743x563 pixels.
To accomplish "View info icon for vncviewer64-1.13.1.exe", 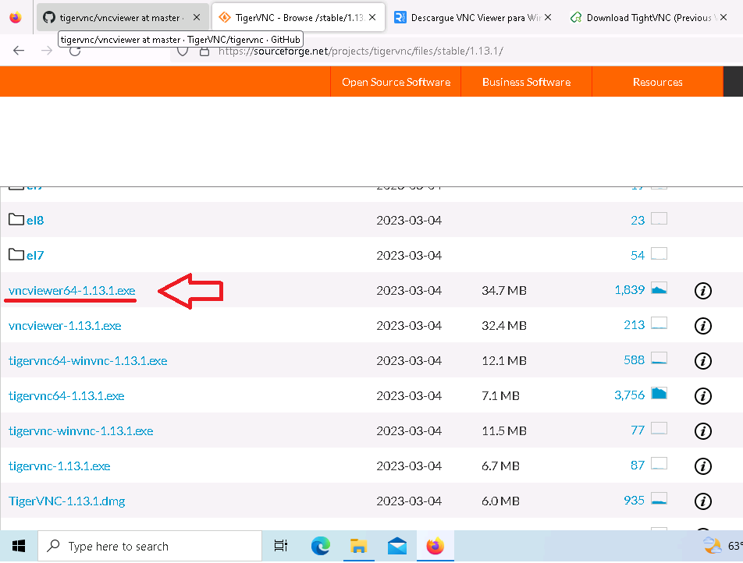I will (x=702, y=291).
